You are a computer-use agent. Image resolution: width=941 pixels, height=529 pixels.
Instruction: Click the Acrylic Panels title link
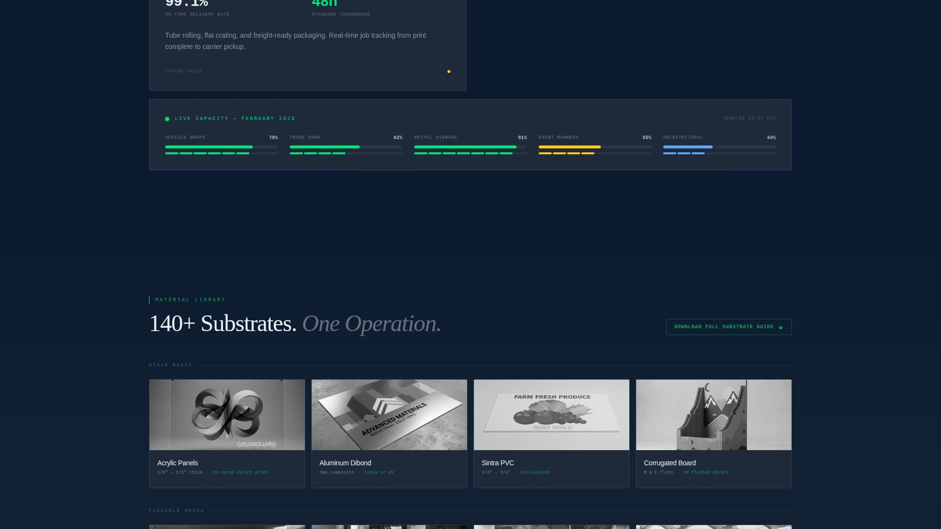point(177,463)
